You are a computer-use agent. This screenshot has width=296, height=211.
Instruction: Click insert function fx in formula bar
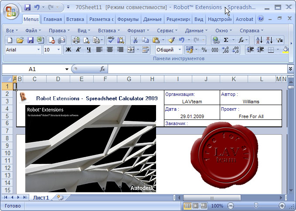tap(102, 69)
